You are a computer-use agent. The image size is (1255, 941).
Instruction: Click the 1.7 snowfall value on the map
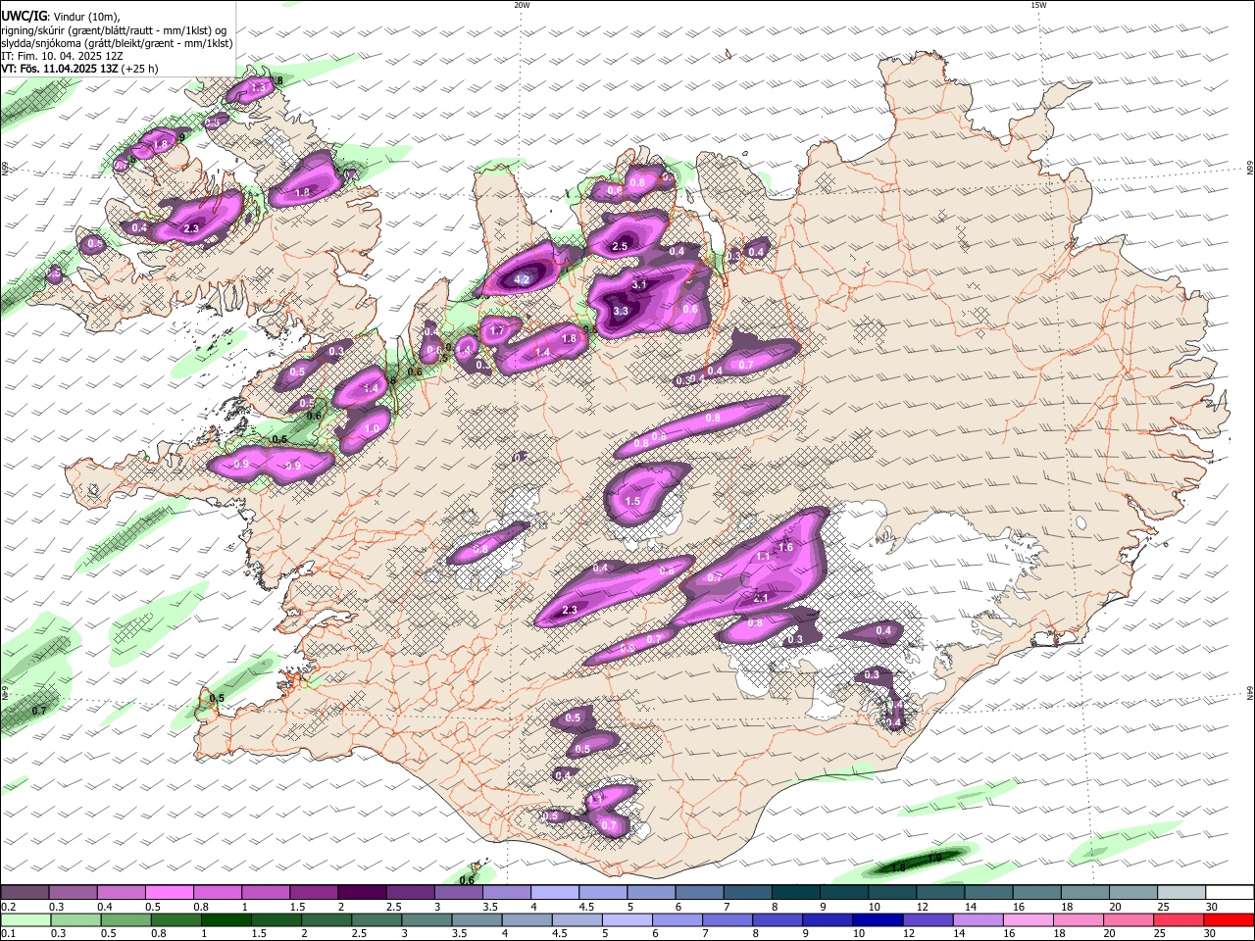pos(497,331)
